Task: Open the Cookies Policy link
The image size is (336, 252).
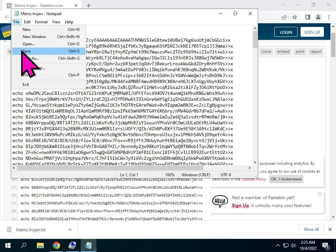Action: tap(254, 179)
